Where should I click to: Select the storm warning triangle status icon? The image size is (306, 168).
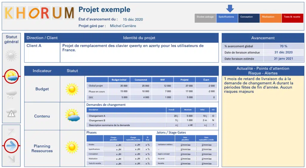[11, 113]
